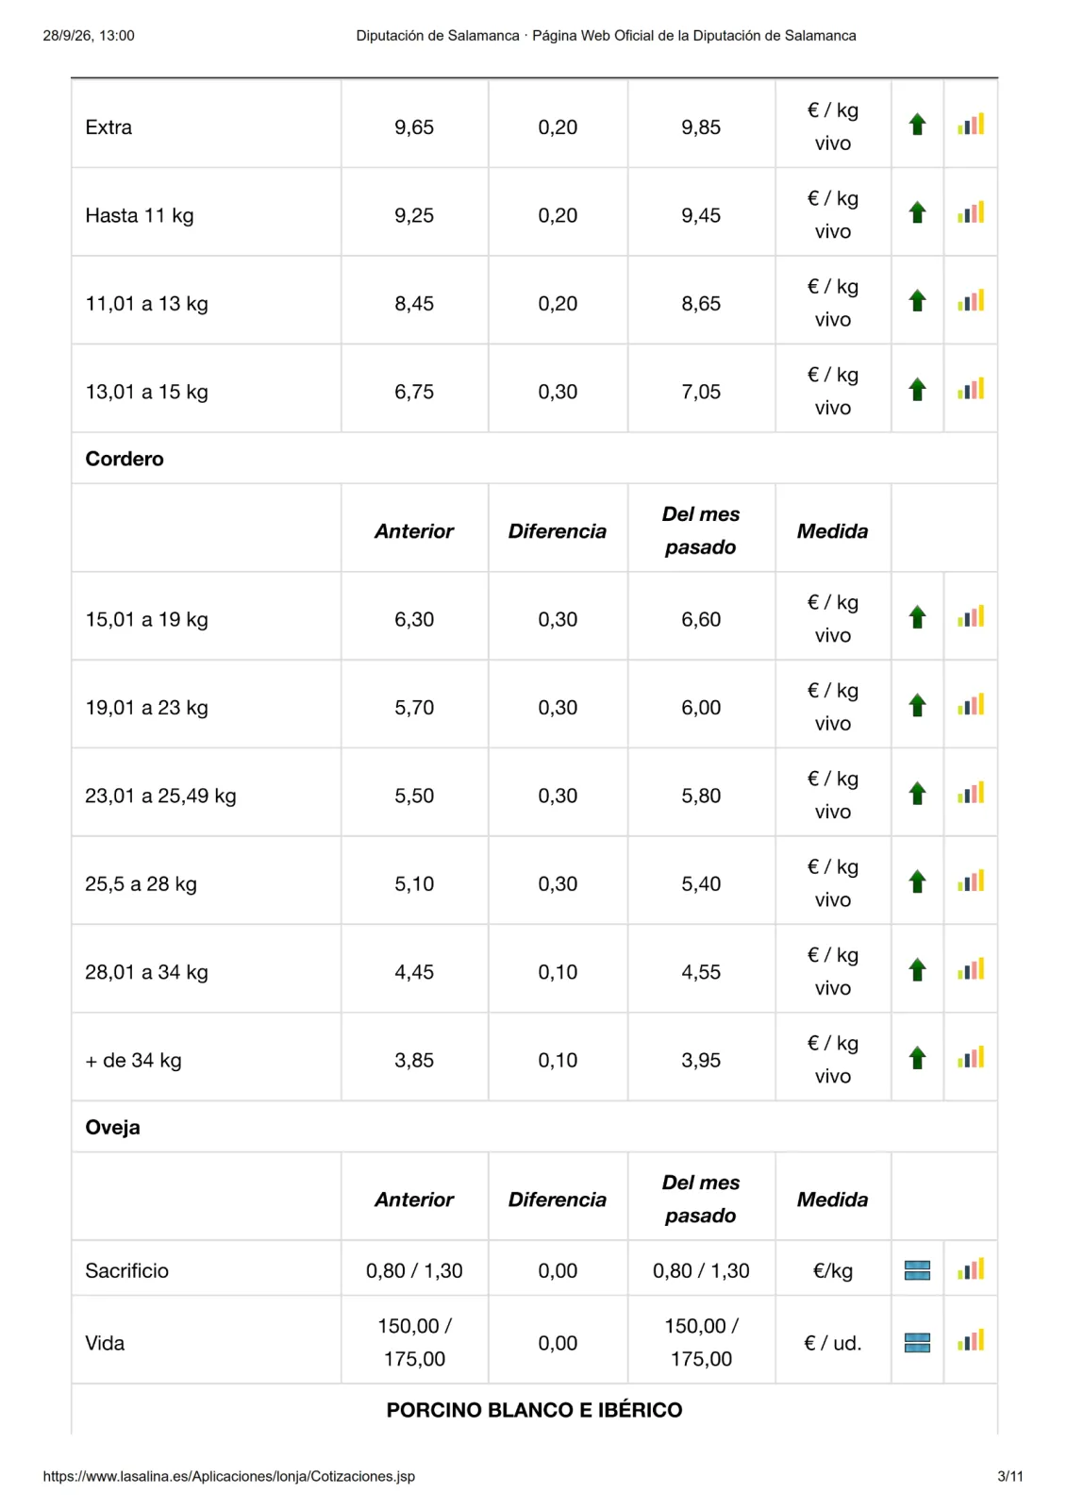
Task: Select the Oveja section heading
Action: click(x=113, y=1127)
